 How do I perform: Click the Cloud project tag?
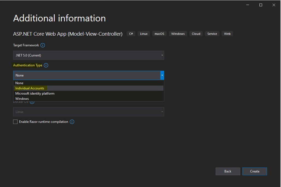196,34
